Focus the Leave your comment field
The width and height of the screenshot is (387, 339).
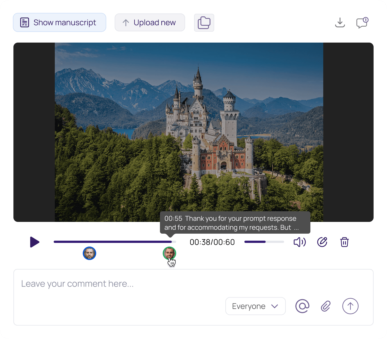click(x=193, y=297)
